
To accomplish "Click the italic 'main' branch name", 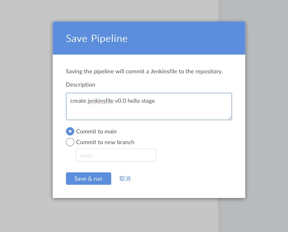I will (x=110, y=131).
